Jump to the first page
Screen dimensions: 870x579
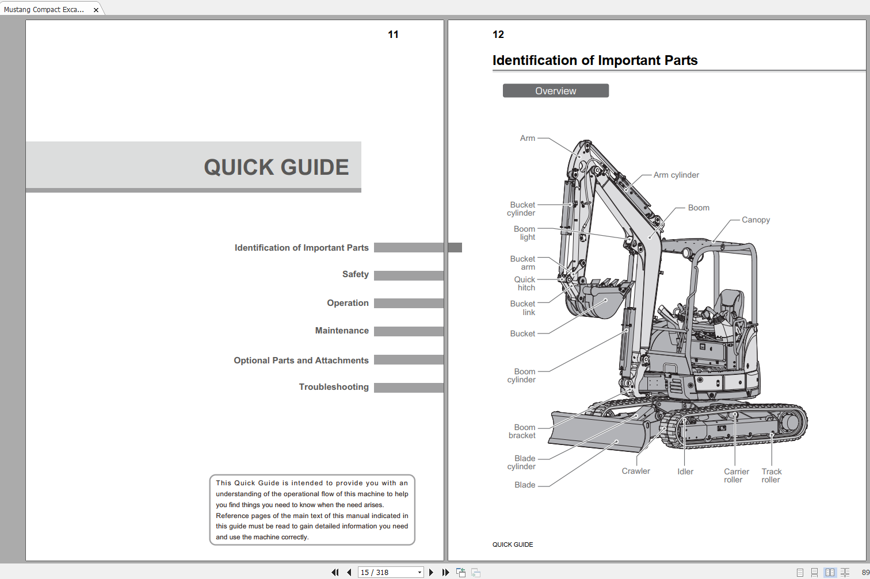click(x=335, y=572)
